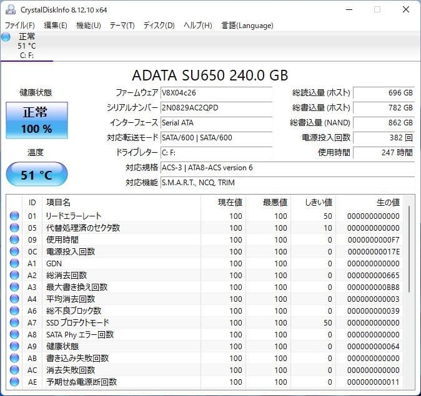421x396 pixels.
Task: Click the 正常 100 % health status button
Action: pos(37,120)
